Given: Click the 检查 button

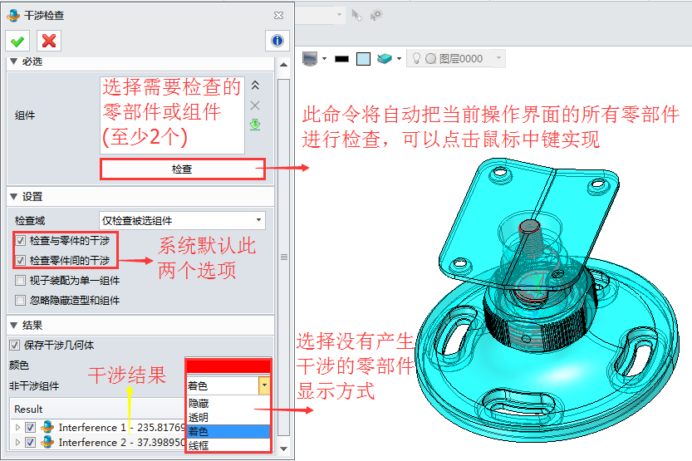Looking at the screenshot, I should click(182, 169).
